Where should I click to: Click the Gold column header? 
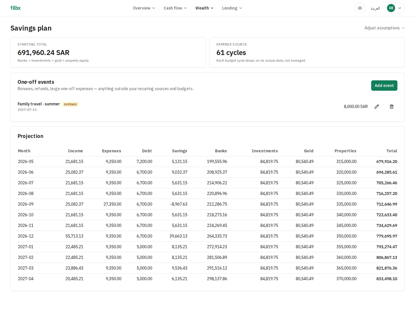tap(309, 151)
